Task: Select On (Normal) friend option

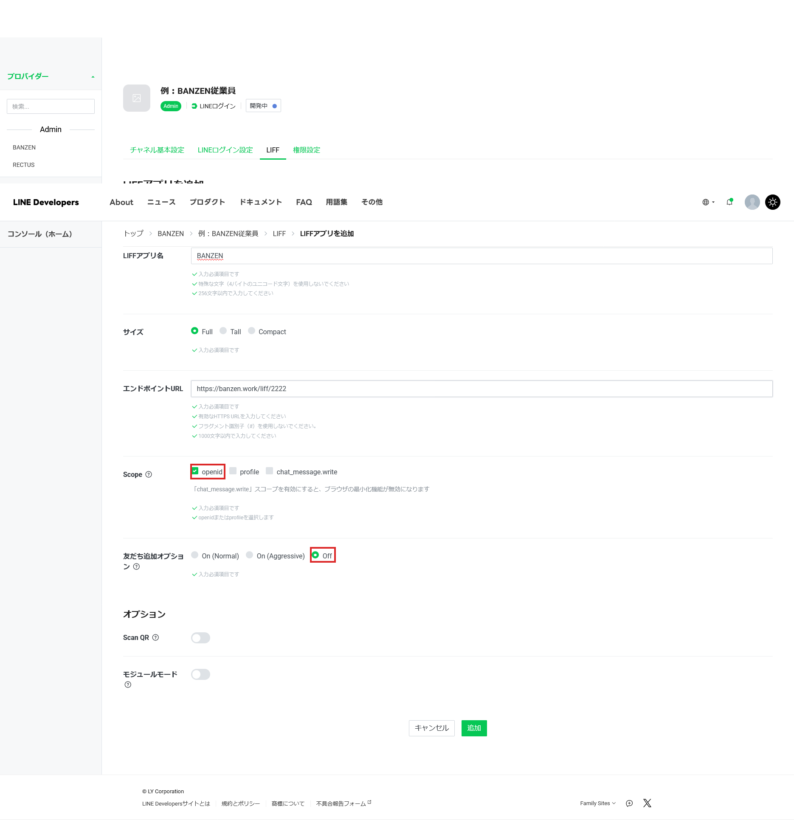Action: (x=194, y=555)
